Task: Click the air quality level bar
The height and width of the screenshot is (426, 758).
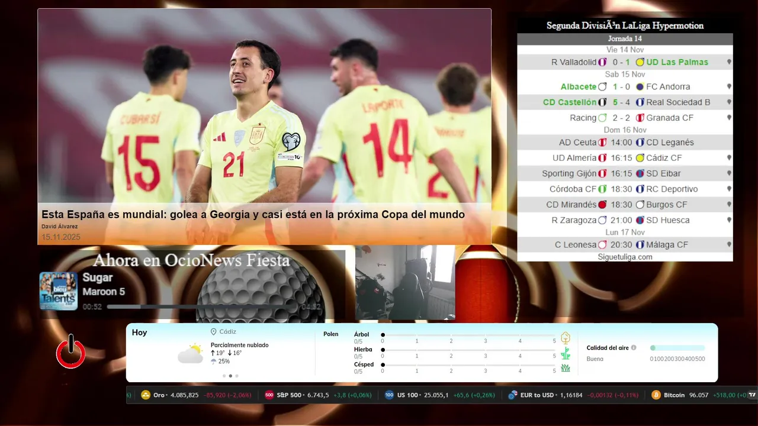Action: [x=677, y=348]
